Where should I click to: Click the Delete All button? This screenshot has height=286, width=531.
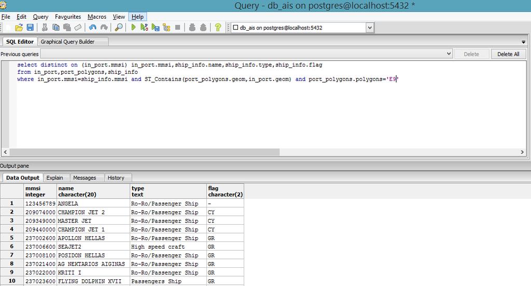508,54
